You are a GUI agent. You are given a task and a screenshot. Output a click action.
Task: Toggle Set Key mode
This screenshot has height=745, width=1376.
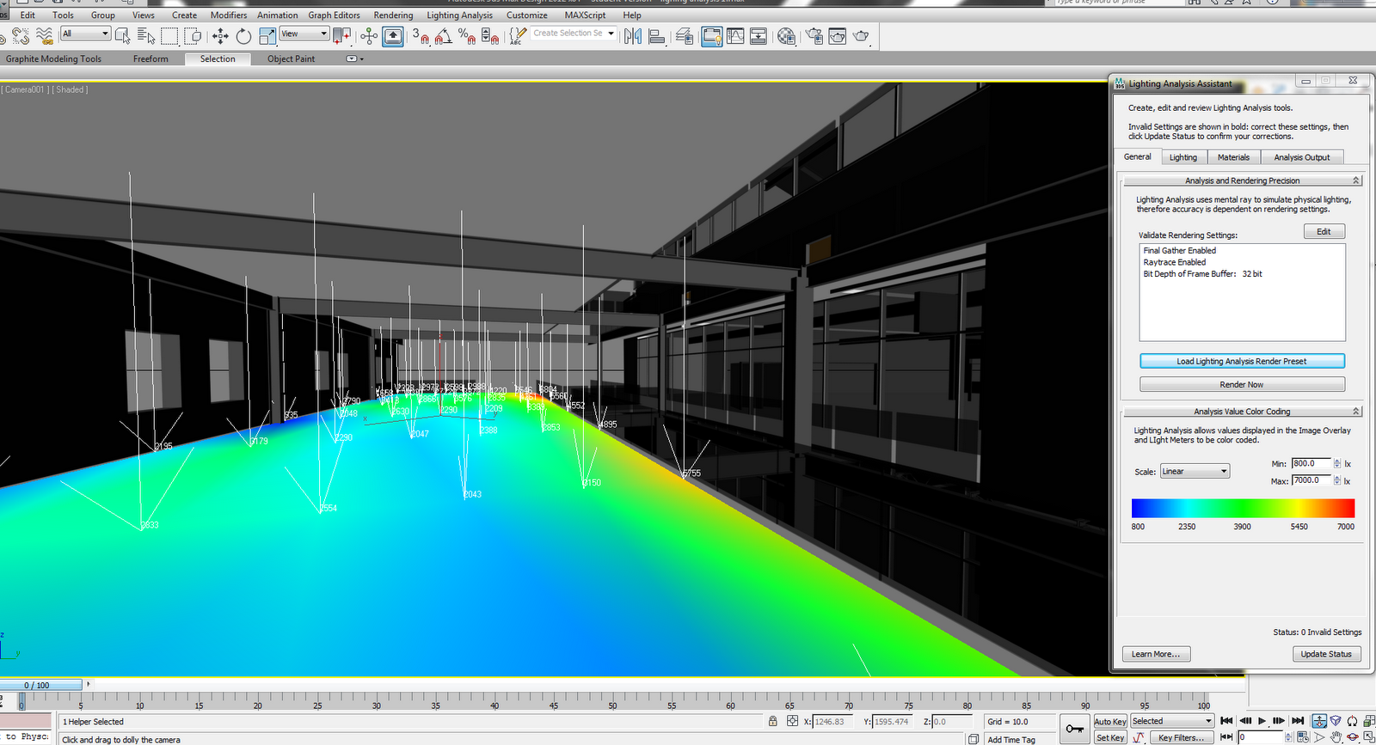click(1109, 737)
